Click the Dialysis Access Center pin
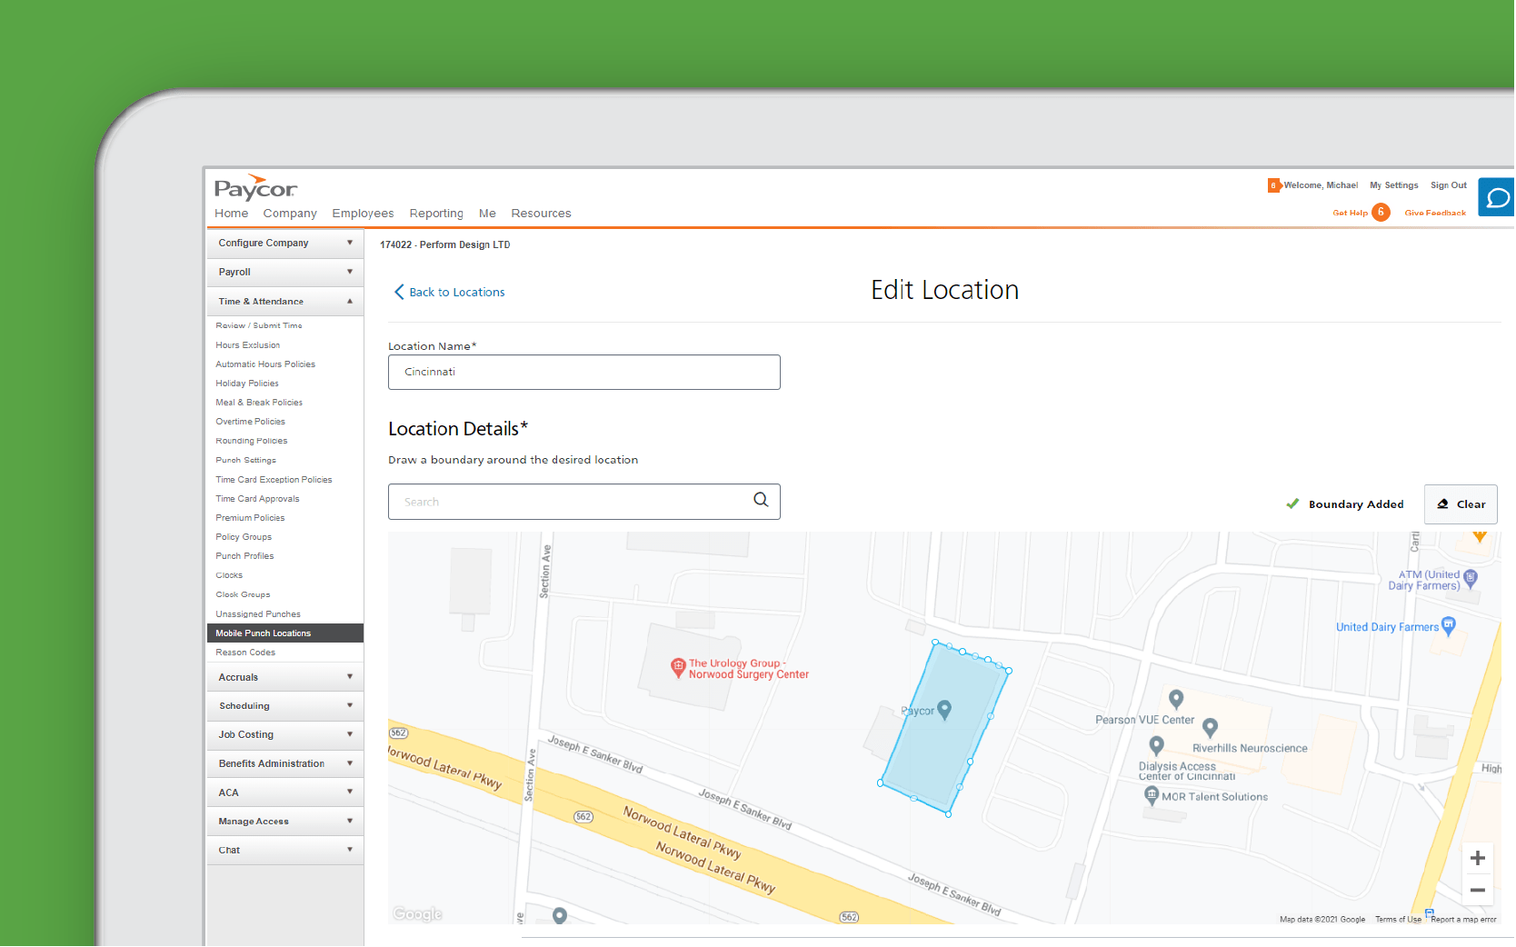 pos(1156,746)
